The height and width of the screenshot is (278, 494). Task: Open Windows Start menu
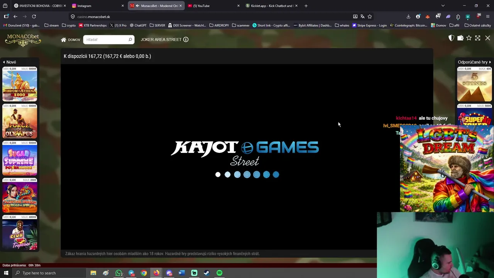pyautogui.click(x=6, y=273)
